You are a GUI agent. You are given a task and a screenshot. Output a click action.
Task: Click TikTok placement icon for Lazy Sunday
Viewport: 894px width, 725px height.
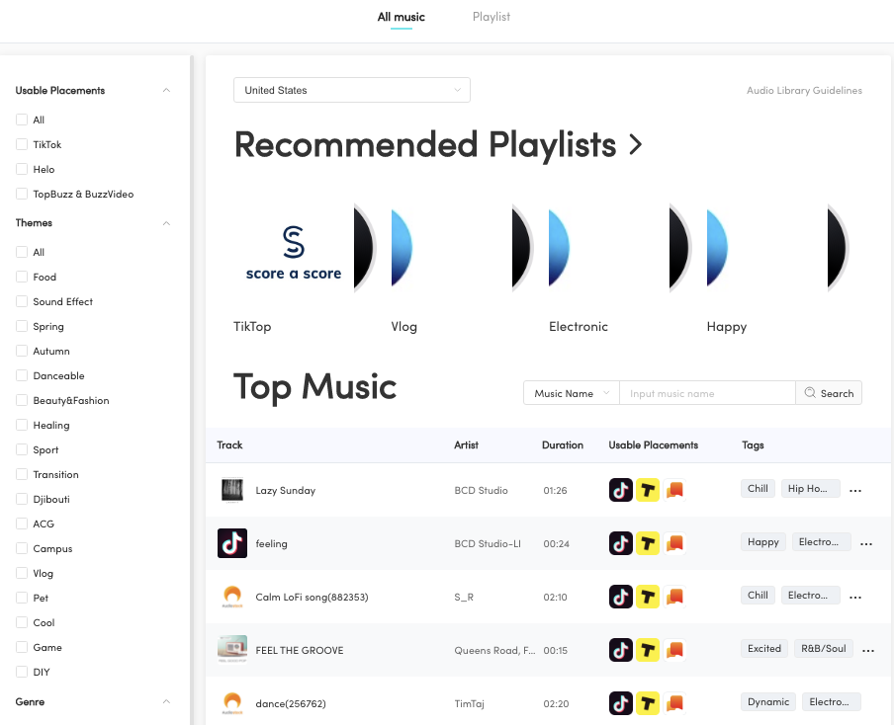pos(621,490)
